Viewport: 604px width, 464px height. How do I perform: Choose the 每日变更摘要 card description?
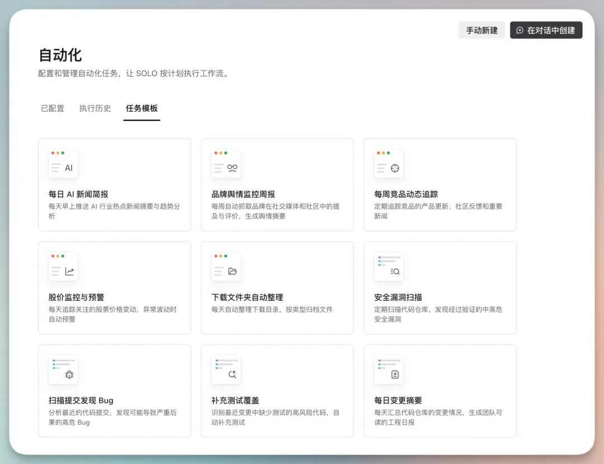click(x=438, y=418)
